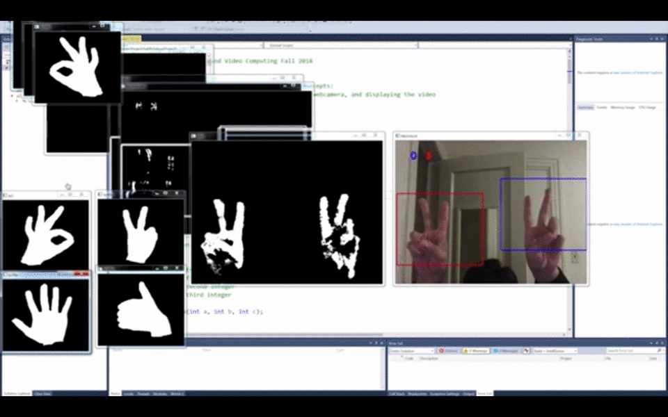Switch to the Modules tab
The height and width of the screenshot is (417, 668).
click(x=160, y=393)
